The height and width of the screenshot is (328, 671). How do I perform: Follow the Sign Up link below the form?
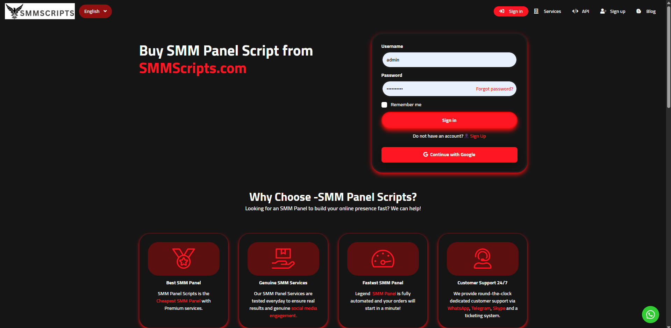[x=478, y=136]
